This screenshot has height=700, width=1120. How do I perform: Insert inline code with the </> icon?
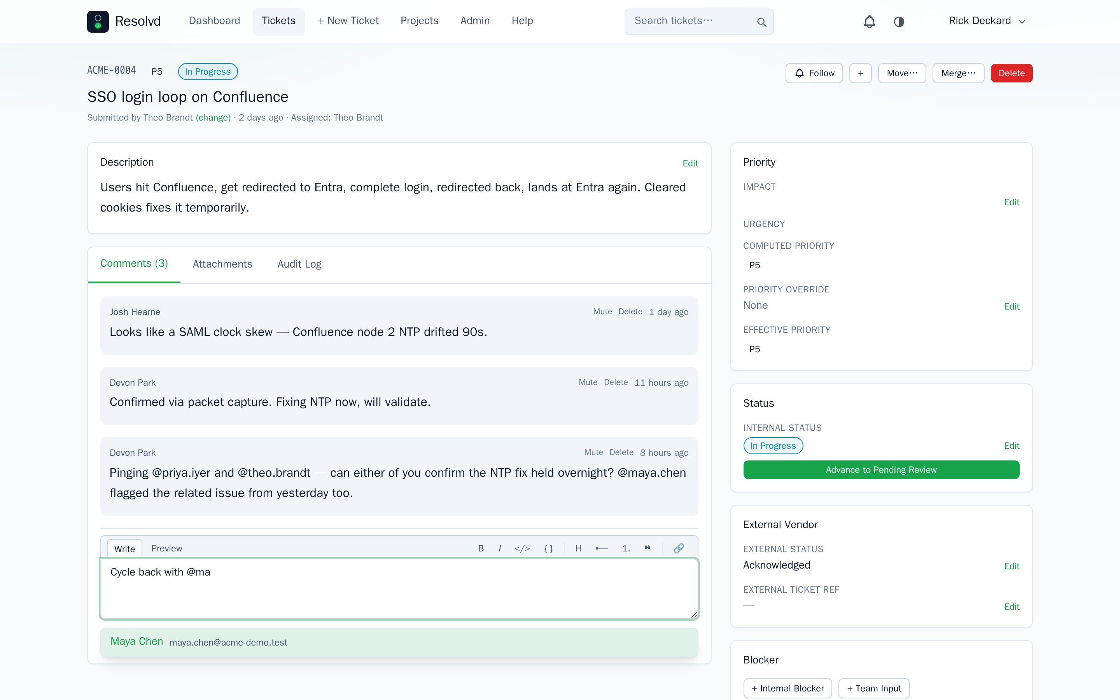coord(522,548)
